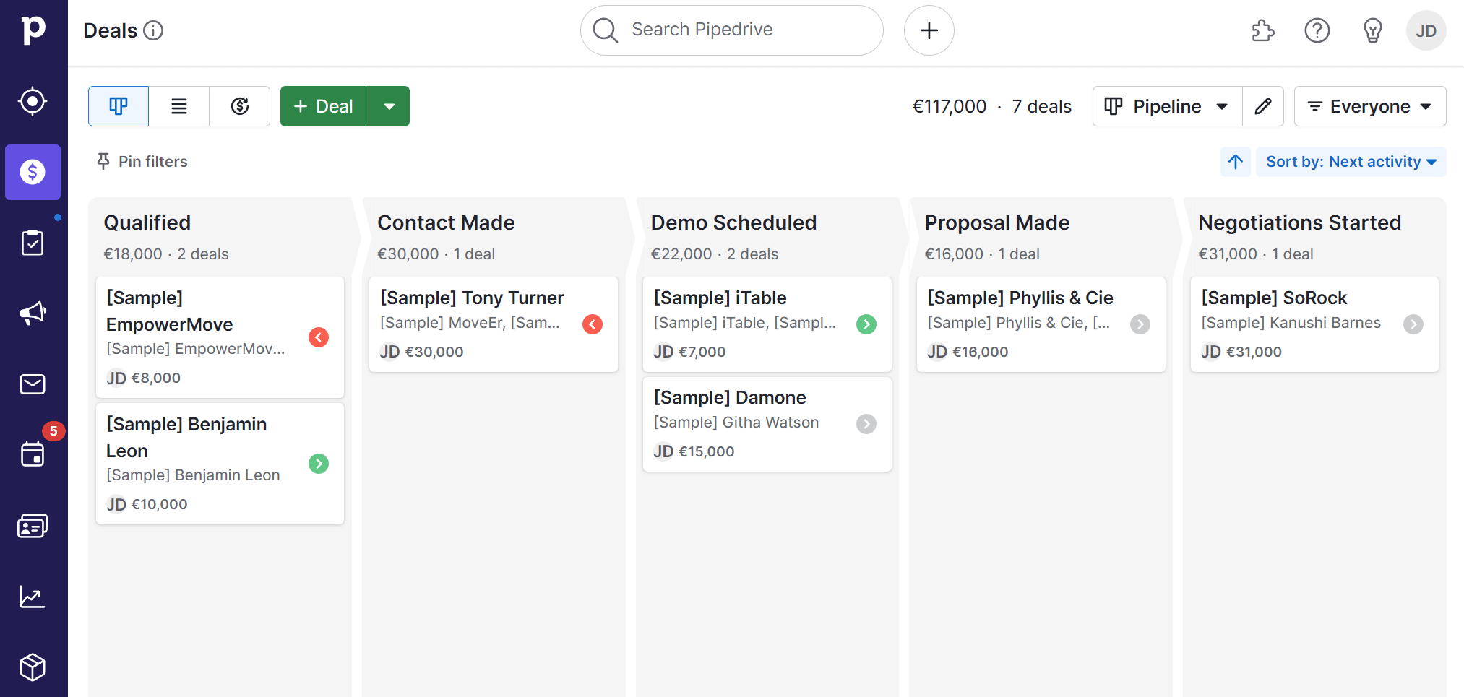1464x697 pixels.
Task: Open Insights chart icon in sidebar
Action: 33,597
